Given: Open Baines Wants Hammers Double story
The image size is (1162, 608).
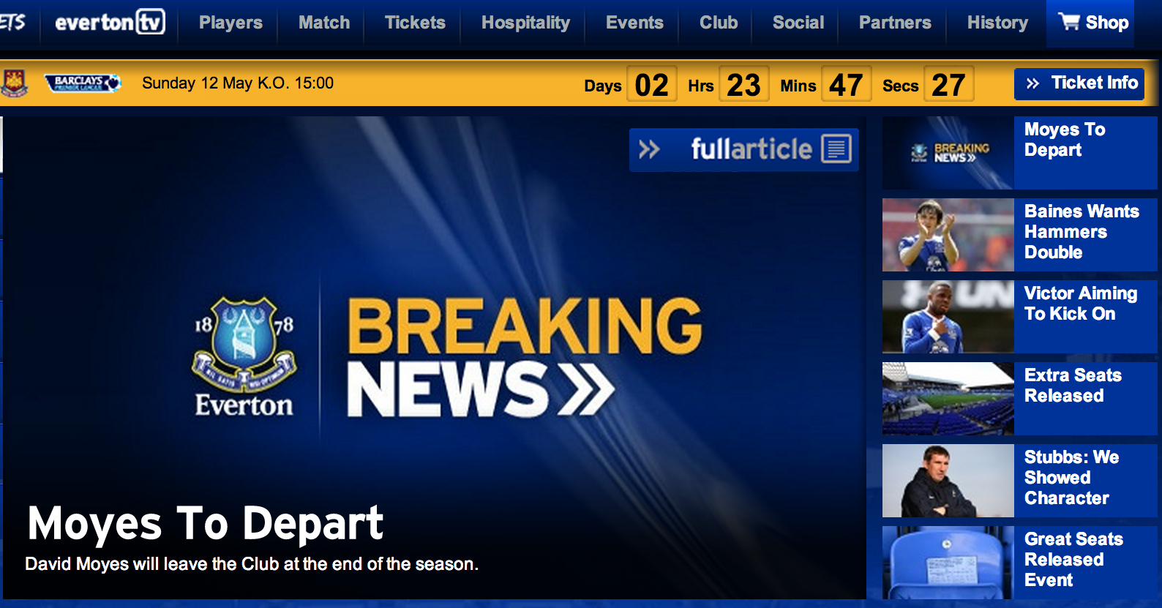Looking at the screenshot, I should [1082, 232].
